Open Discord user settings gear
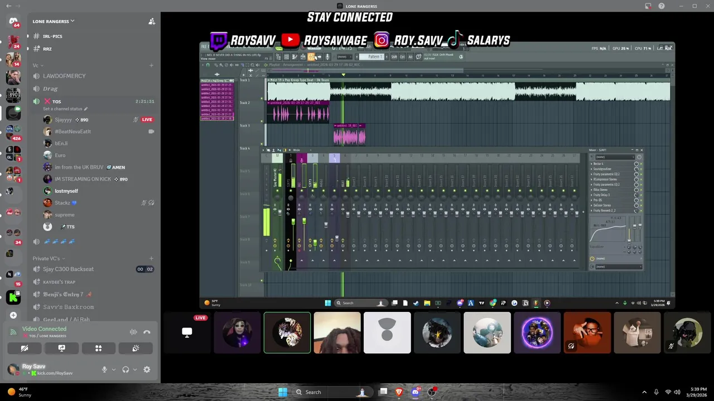Screen dimensions: 714x401 [x=147, y=370]
